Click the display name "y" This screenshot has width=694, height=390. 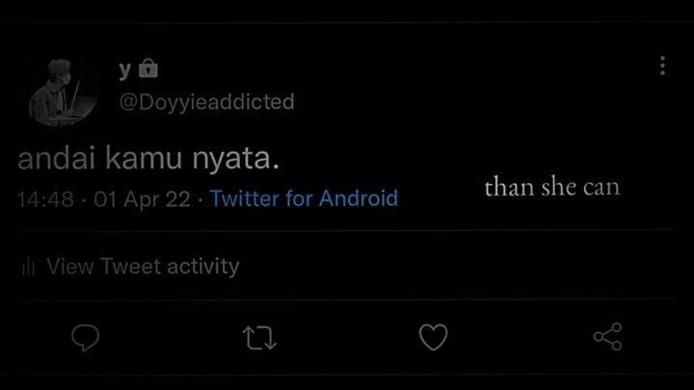(124, 69)
